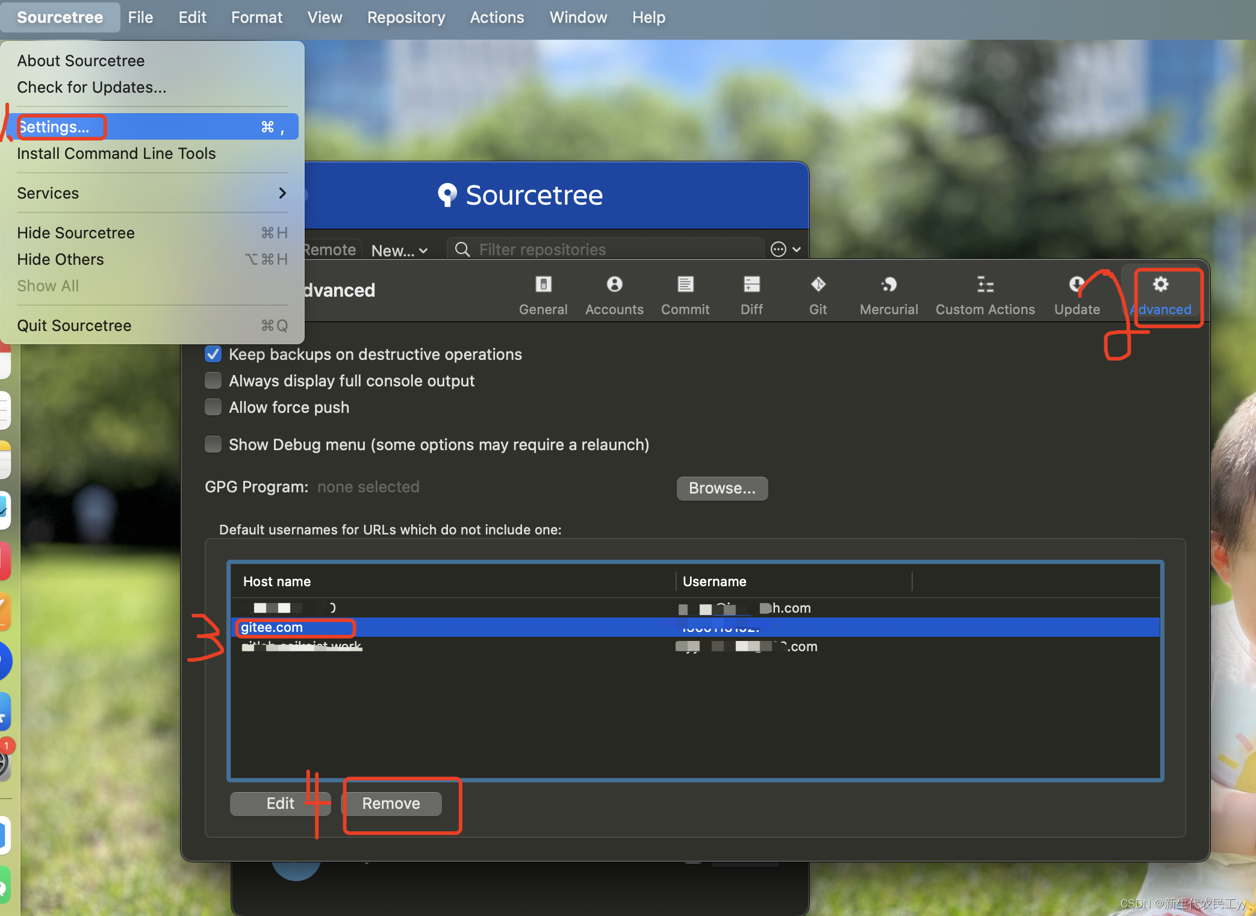Open Sourcetree application menu
This screenshot has width=1256, height=916.
pyautogui.click(x=60, y=17)
